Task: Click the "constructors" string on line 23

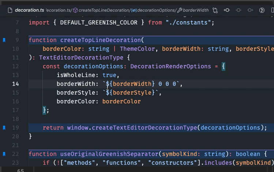Action: point(173,163)
